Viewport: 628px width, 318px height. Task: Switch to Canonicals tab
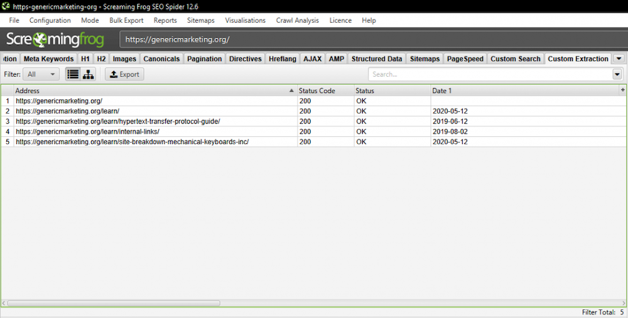pos(161,58)
